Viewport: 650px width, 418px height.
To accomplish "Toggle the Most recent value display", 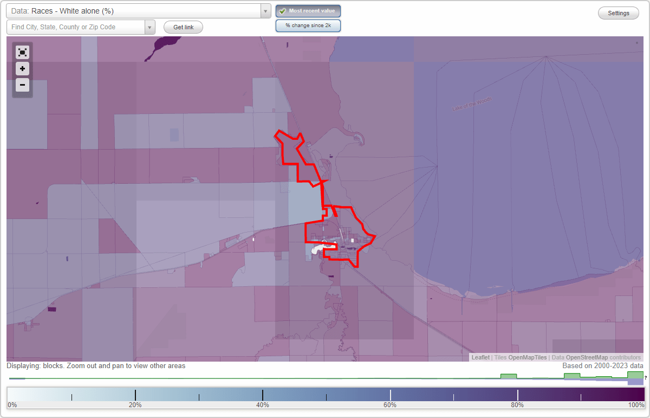I will pos(308,10).
